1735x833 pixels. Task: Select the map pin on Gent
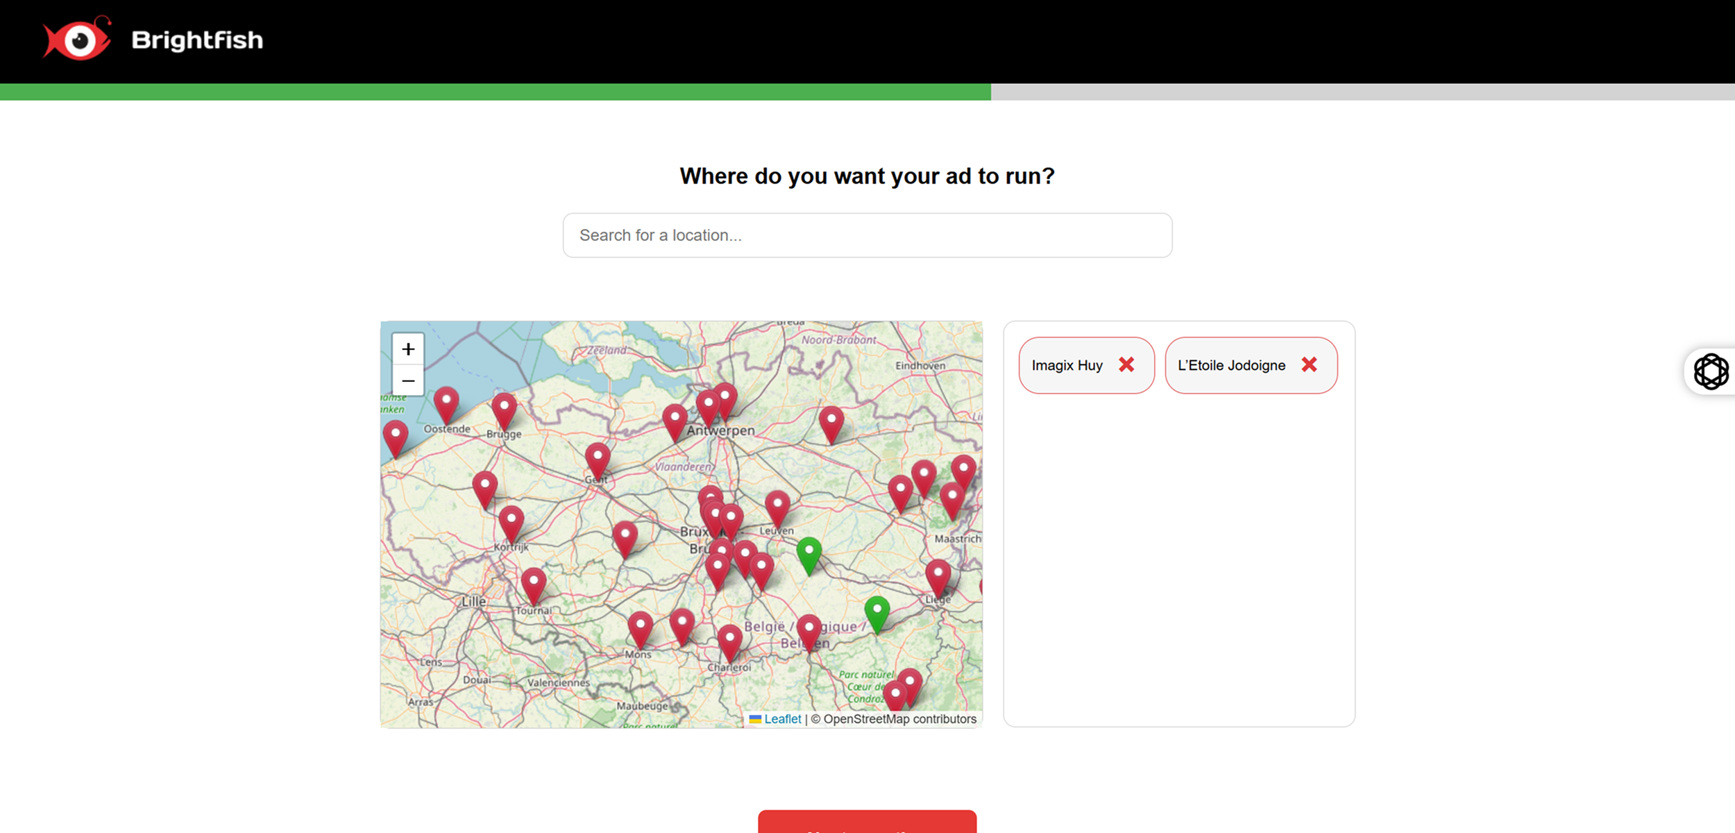598,461
